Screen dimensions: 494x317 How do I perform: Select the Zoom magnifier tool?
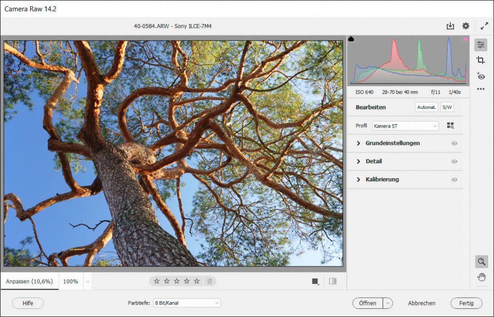click(481, 262)
